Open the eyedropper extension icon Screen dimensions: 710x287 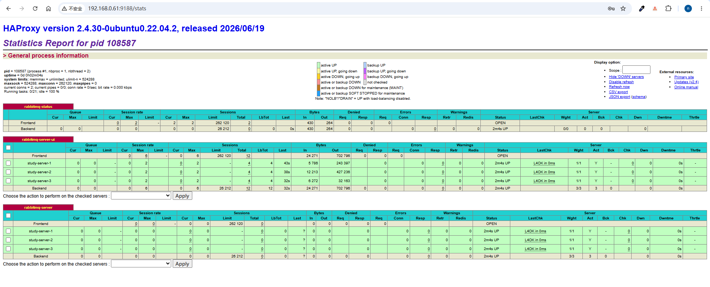642,8
